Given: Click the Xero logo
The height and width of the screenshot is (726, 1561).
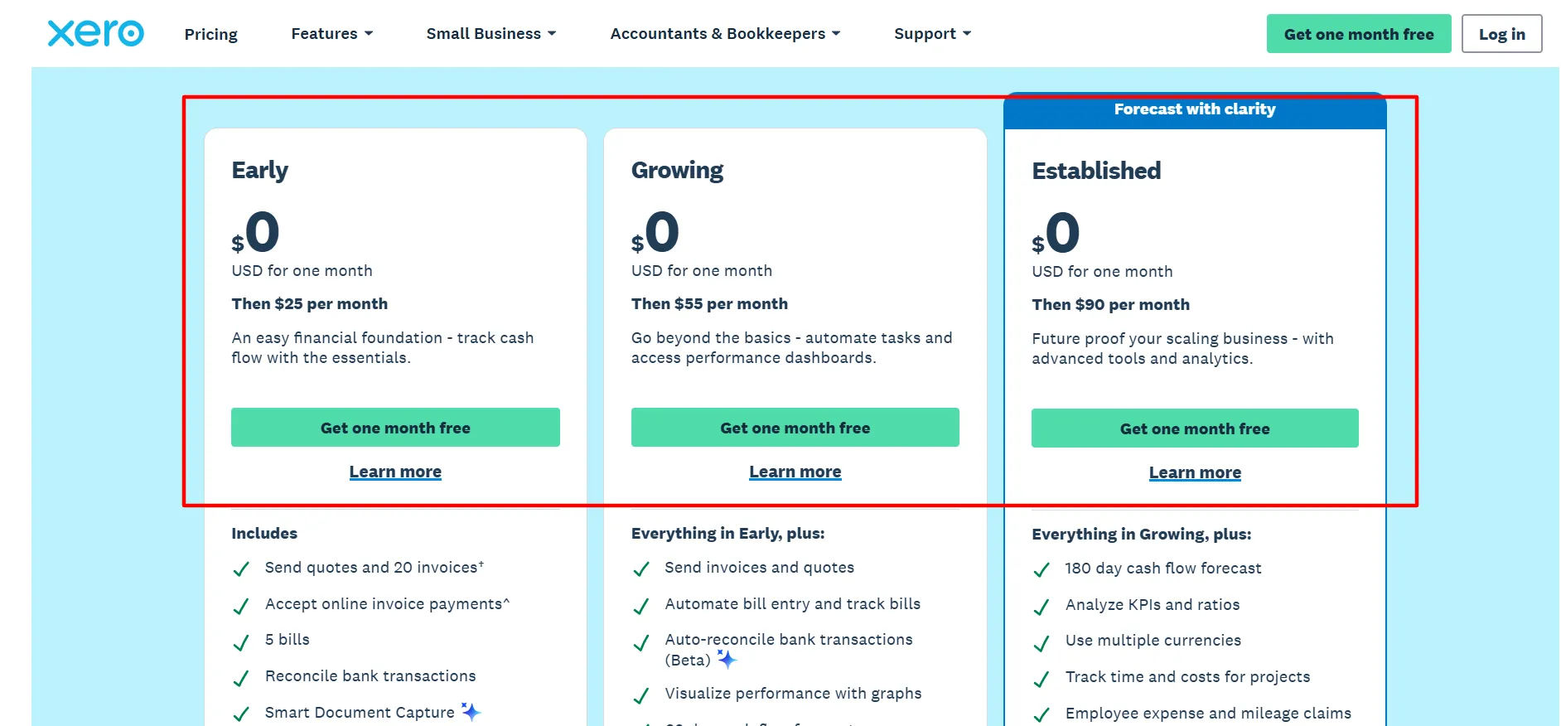Looking at the screenshot, I should 96,33.
